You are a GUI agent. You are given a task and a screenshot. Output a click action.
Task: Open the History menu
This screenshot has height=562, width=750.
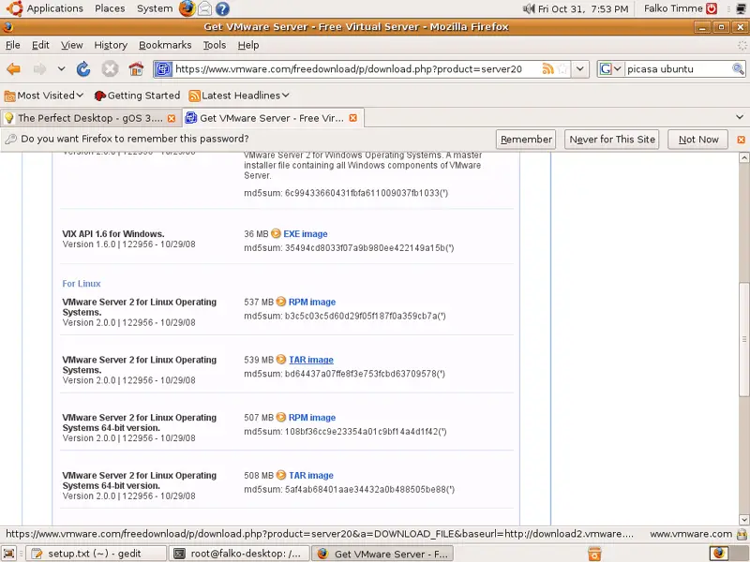[x=111, y=45]
